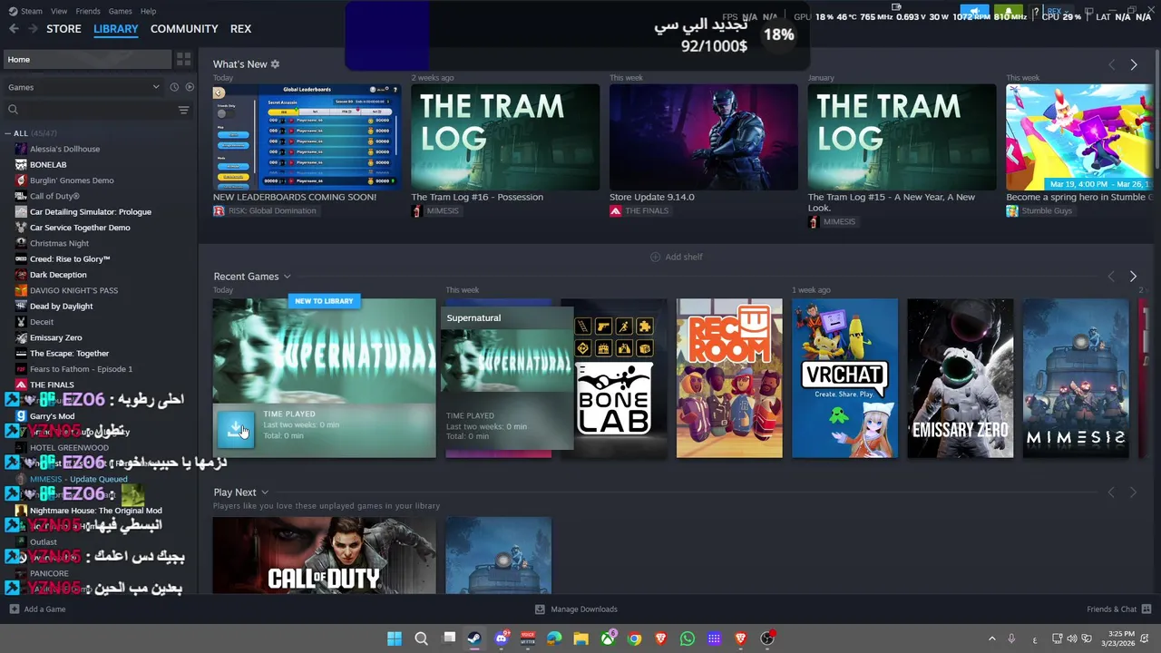The image size is (1161, 653).
Task: Select Emissary Zero in game list
Action: pyautogui.click(x=55, y=337)
